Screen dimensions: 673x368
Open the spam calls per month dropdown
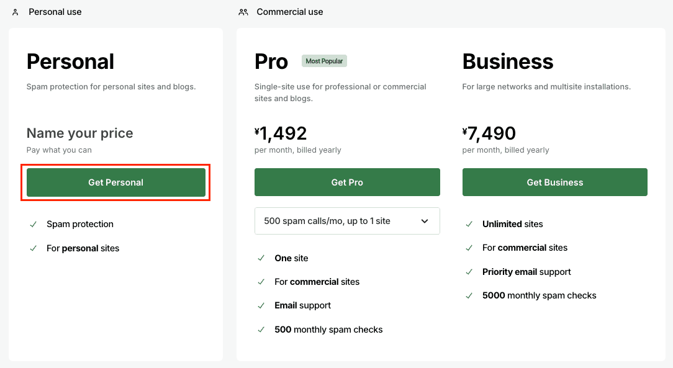(346, 221)
